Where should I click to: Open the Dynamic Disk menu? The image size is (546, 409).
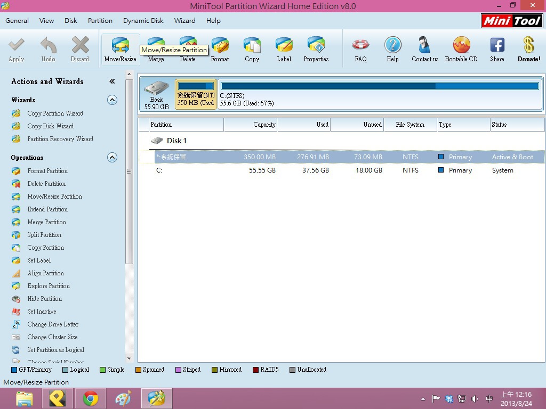143,21
